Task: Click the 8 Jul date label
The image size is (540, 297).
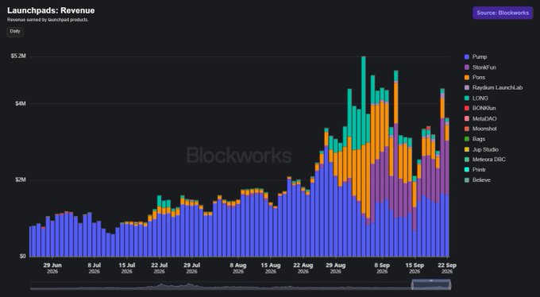Action: click(94, 266)
